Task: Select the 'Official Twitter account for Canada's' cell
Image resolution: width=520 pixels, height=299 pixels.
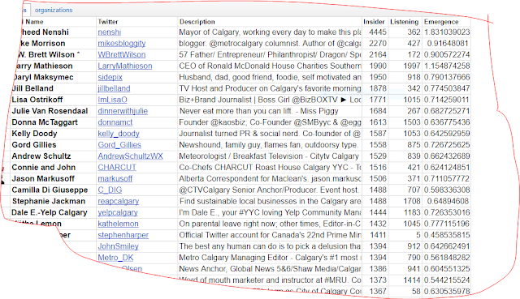Action: [x=270, y=235]
